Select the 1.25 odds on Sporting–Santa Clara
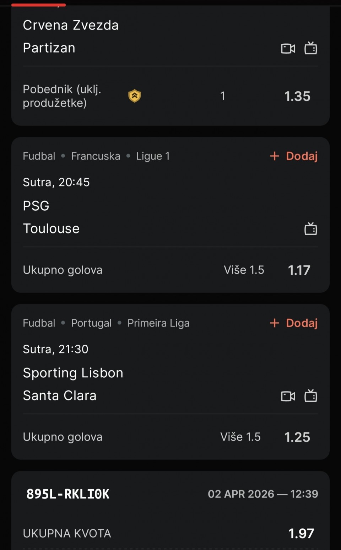The height and width of the screenshot is (550, 341). (297, 437)
